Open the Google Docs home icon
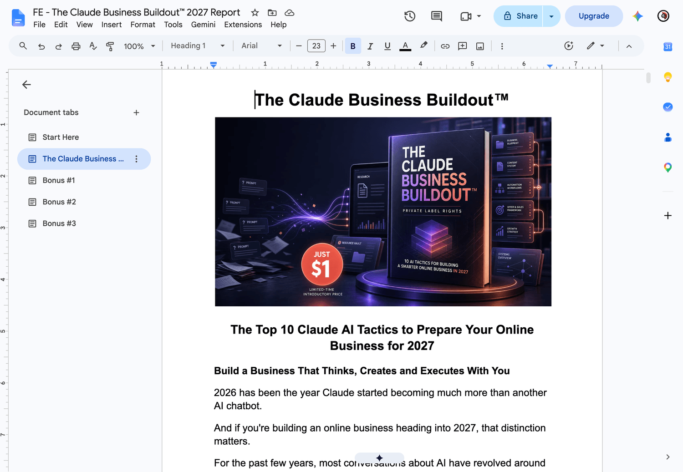This screenshot has width=683, height=472. 18,18
